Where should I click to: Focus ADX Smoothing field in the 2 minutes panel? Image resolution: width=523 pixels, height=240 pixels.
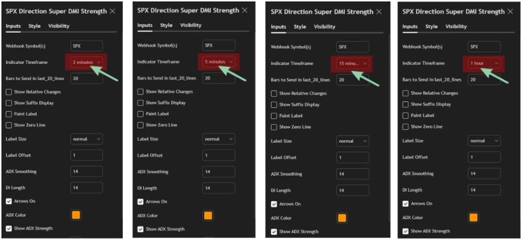(x=86, y=171)
